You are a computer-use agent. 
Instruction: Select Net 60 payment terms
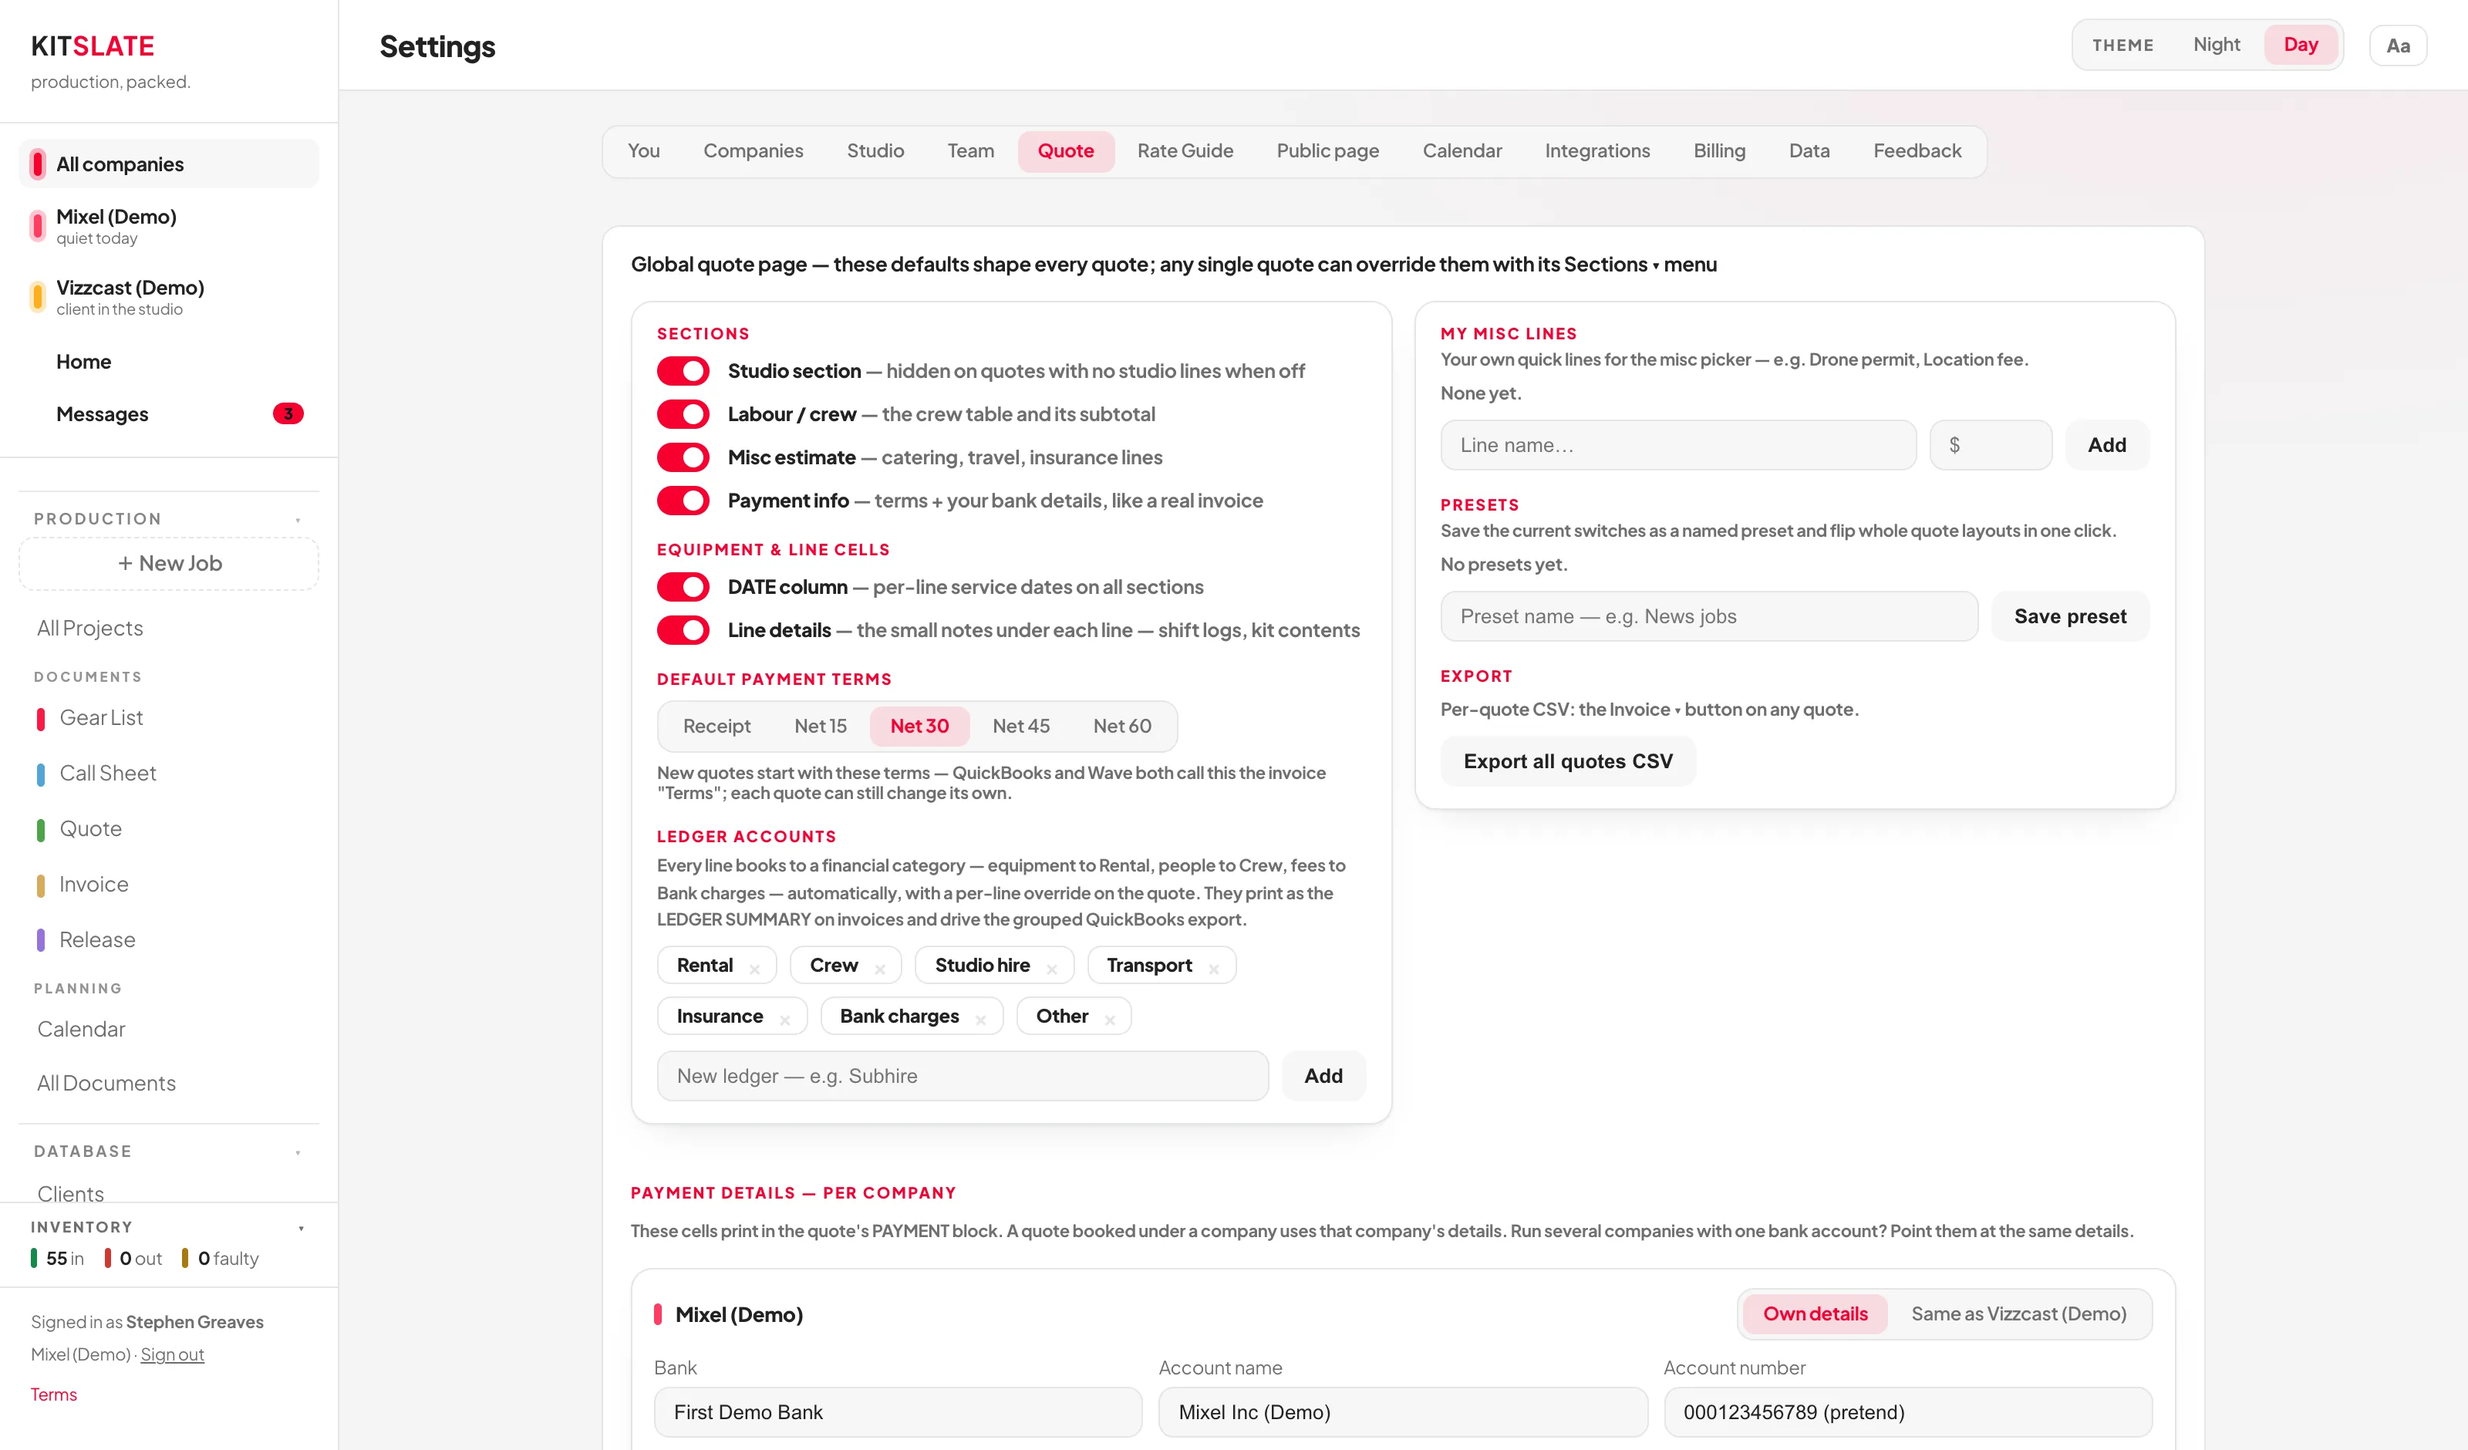(x=1122, y=726)
